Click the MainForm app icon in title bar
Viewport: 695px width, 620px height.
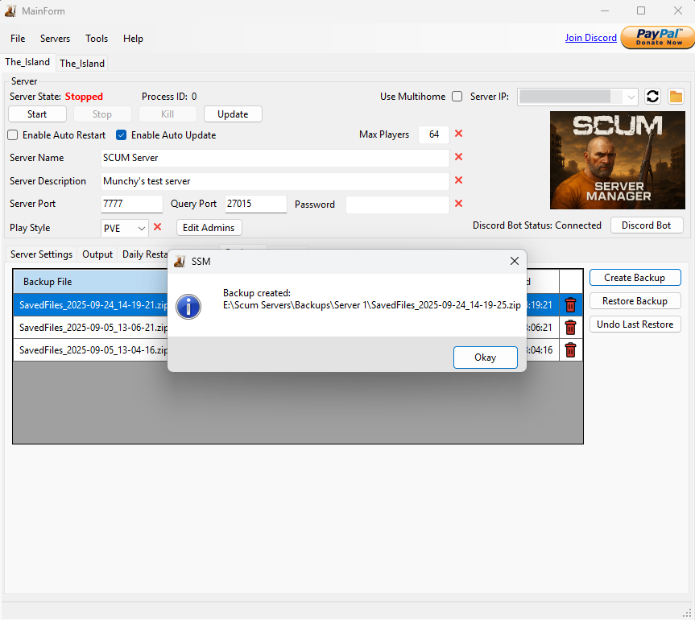point(10,10)
